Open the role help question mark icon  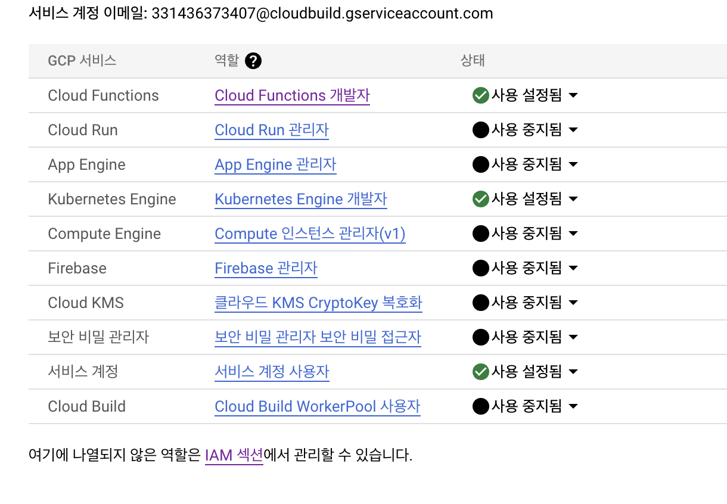point(253,61)
